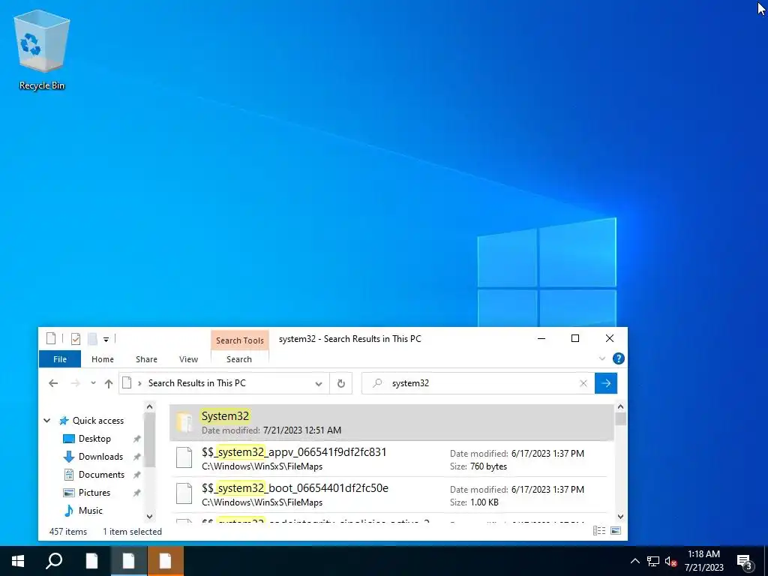Open taskbar search magnifier
This screenshot has height=576, width=768.
pyautogui.click(x=54, y=561)
